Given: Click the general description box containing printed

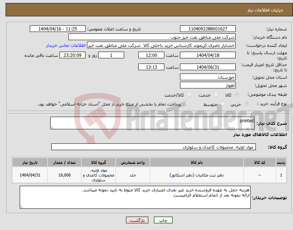Looking at the screenshot, I should (152, 123).
